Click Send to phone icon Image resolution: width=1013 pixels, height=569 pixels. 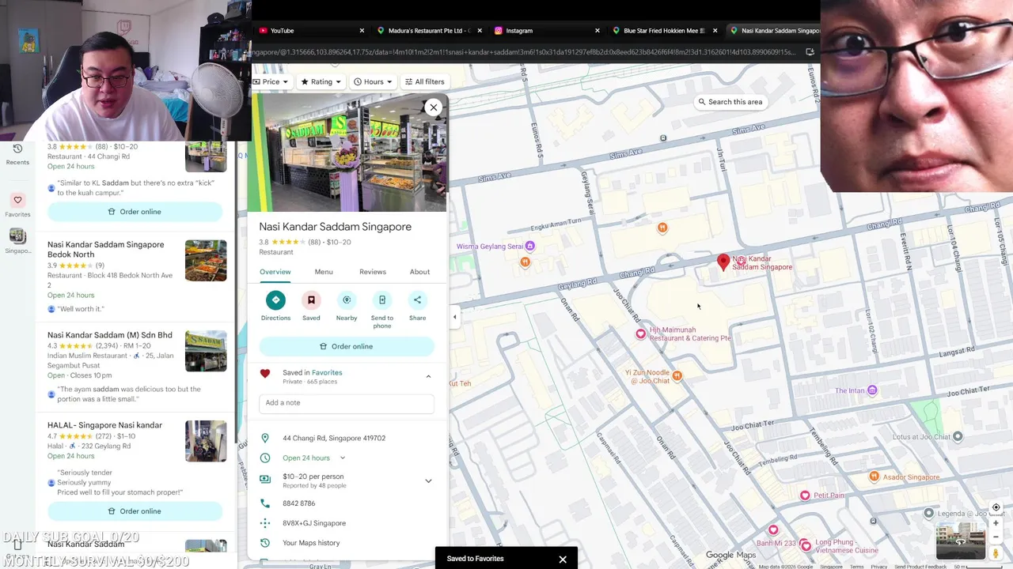coord(382,300)
